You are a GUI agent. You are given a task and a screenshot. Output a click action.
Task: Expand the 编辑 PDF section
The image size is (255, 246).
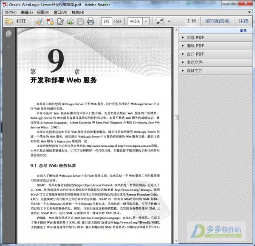pyautogui.click(x=215, y=46)
